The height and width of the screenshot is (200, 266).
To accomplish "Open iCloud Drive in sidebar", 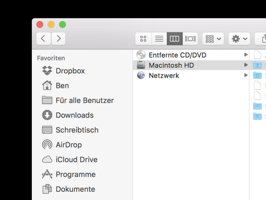I will coord(76,160).
